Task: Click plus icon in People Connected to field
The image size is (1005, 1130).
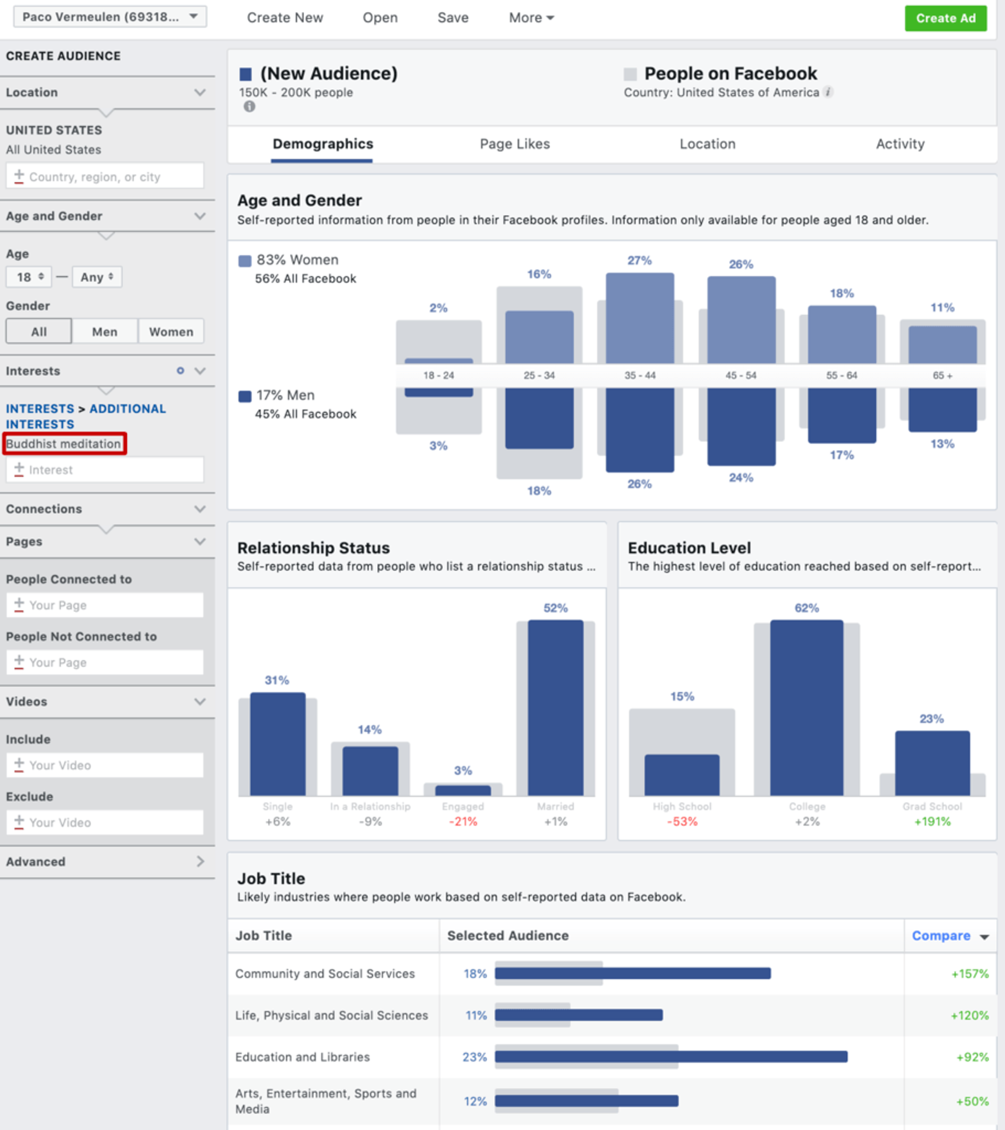Action: pos(19,605)
